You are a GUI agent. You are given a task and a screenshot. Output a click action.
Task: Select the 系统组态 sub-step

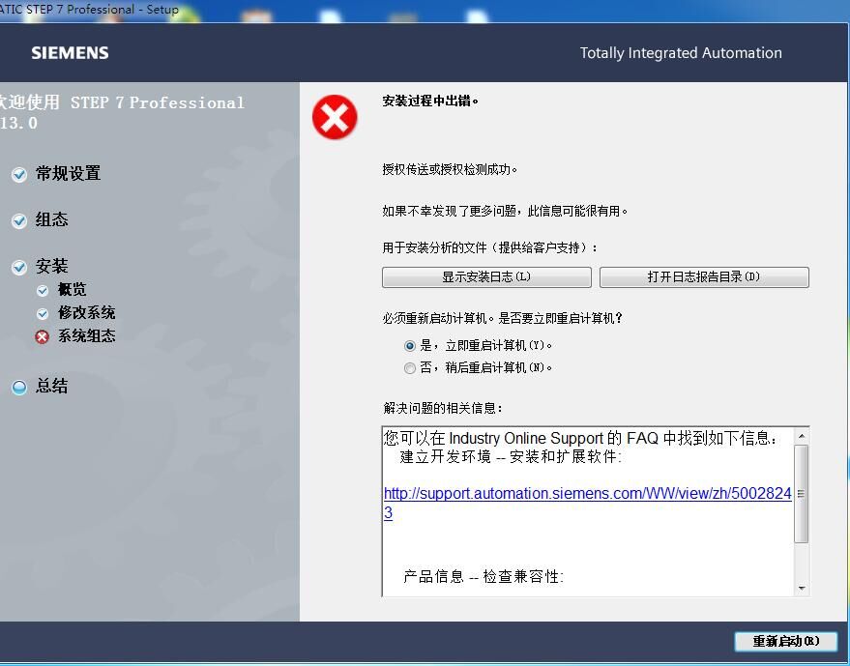87,336
